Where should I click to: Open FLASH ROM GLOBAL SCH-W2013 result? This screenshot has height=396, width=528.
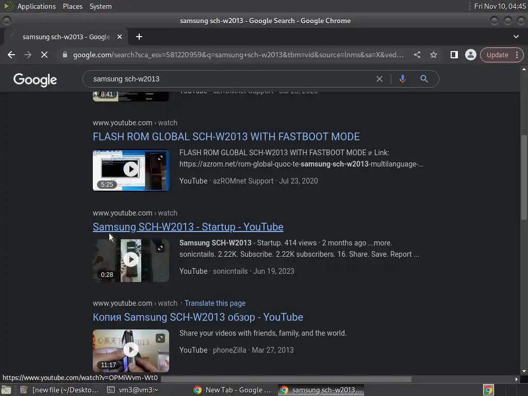click(226, 137)
